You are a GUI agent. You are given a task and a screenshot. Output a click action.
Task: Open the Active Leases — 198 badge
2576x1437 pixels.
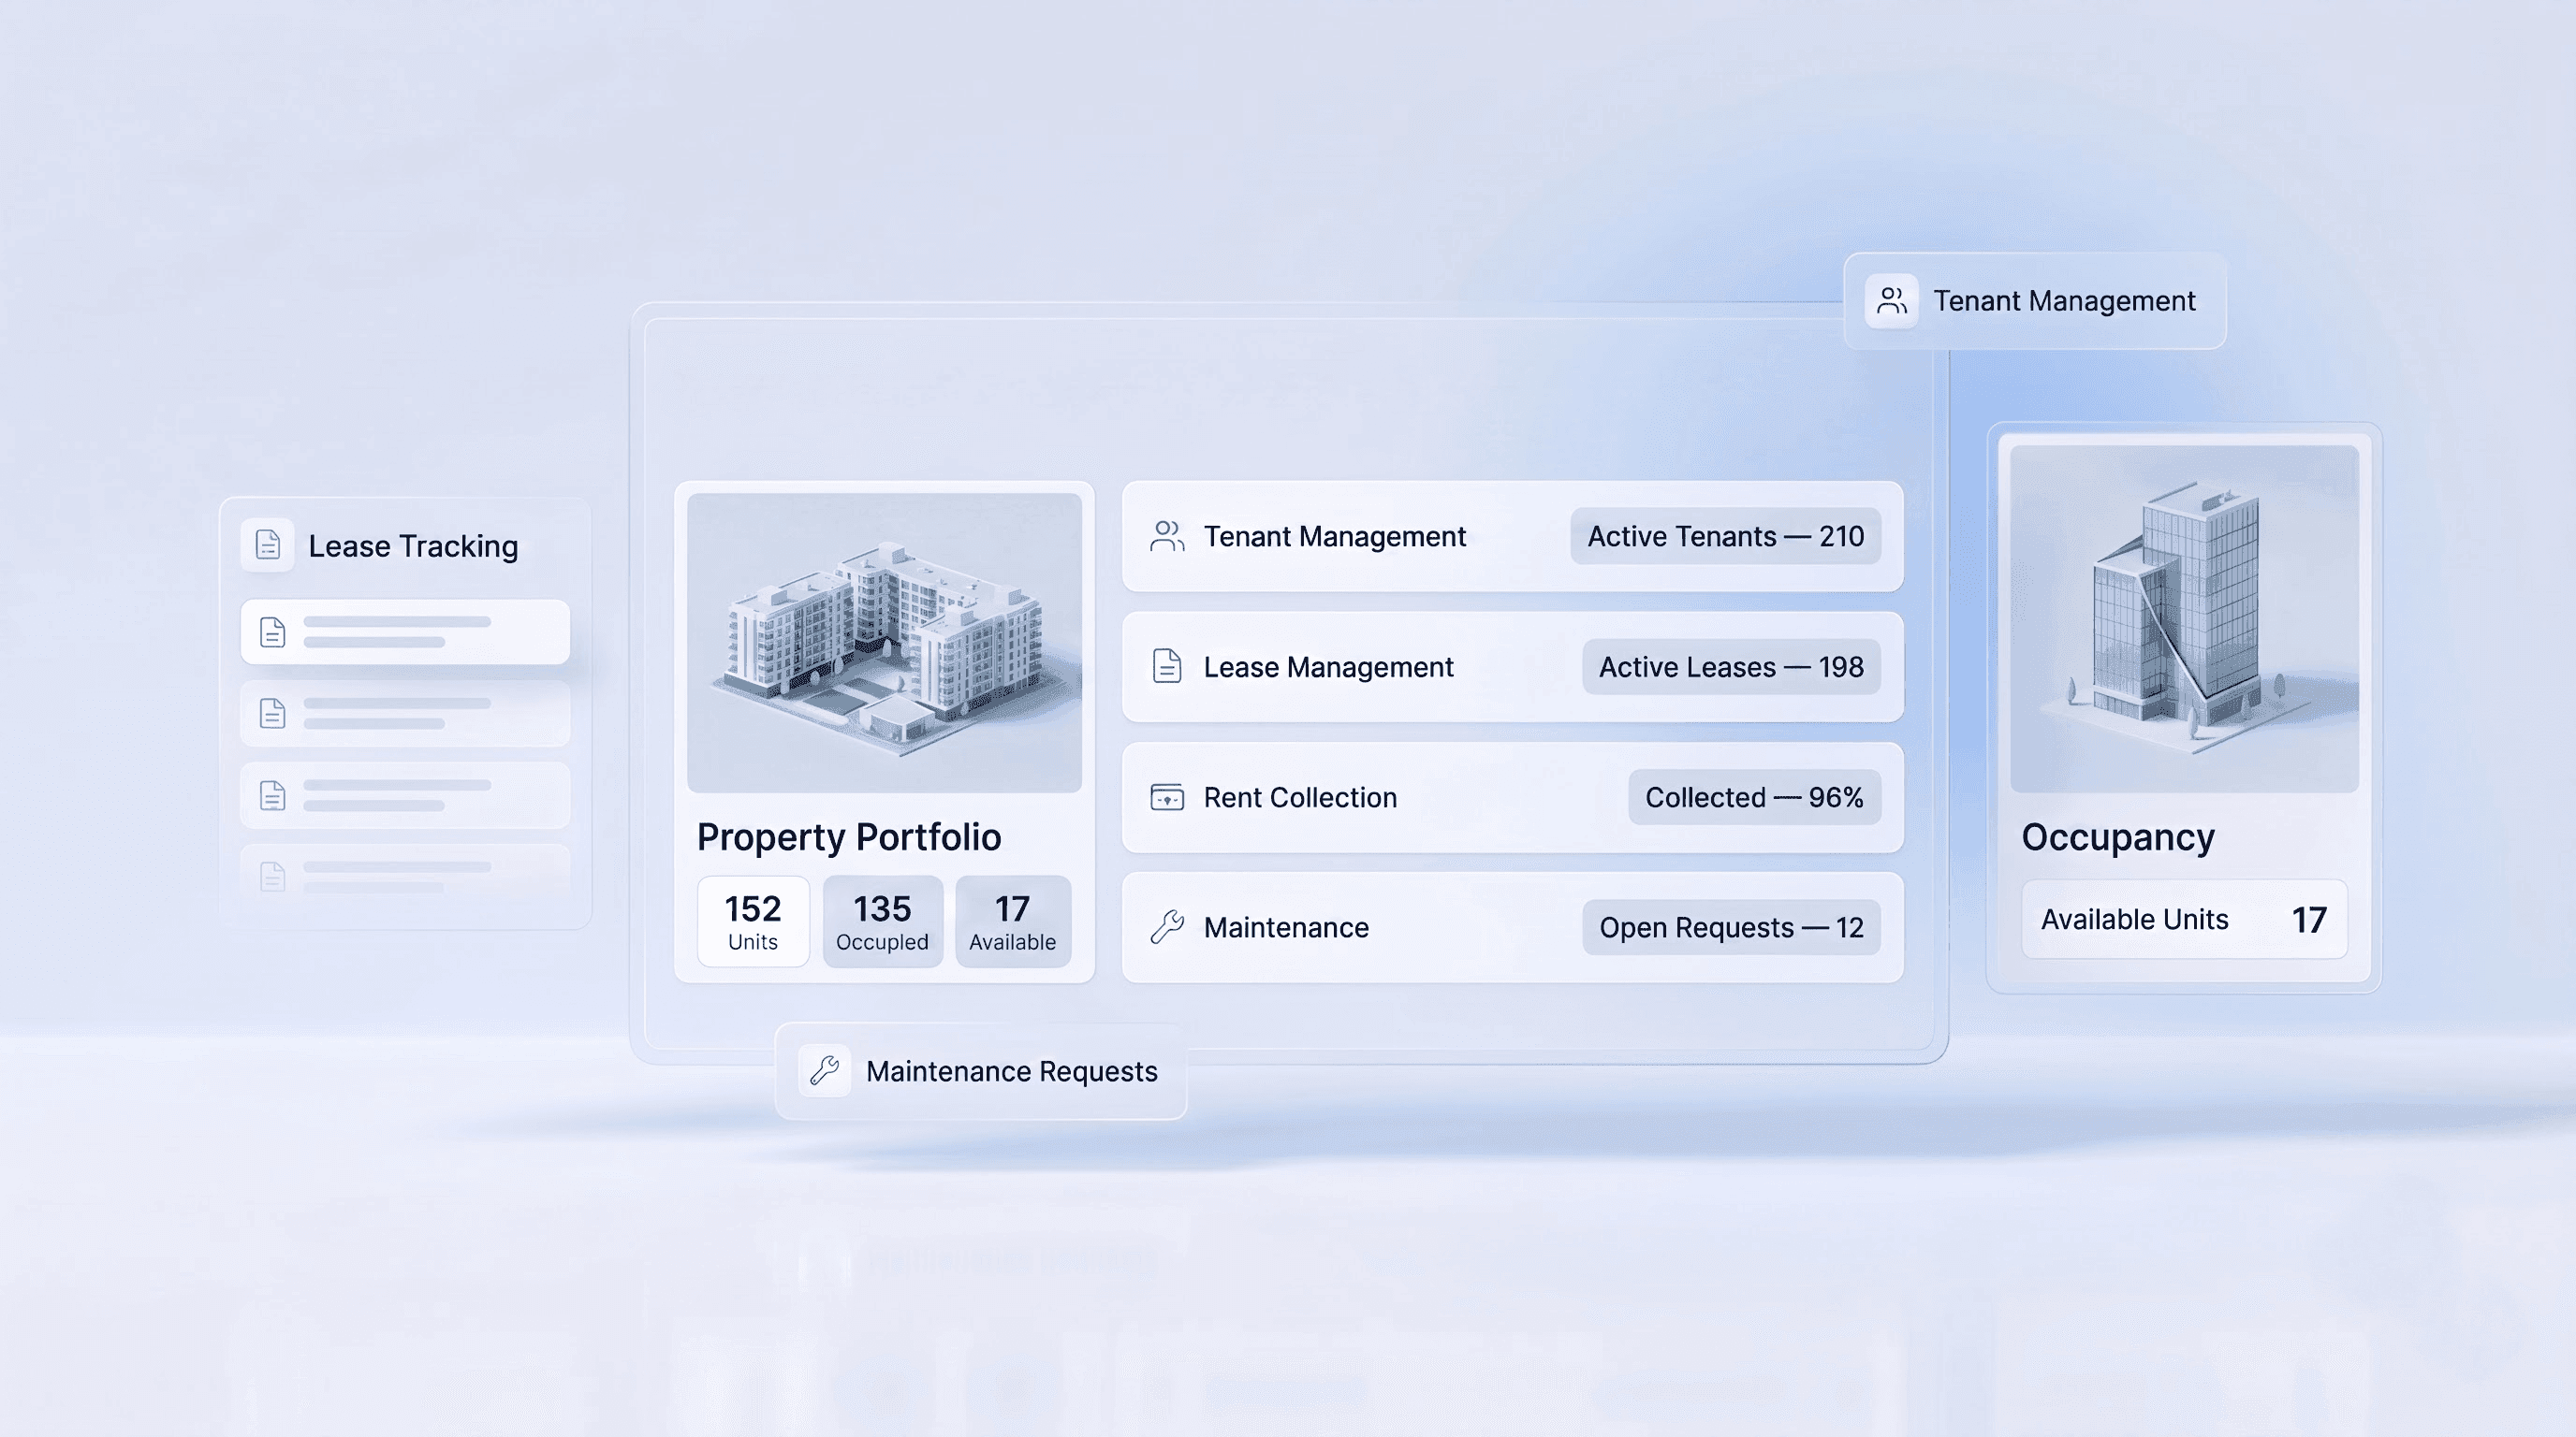[1731, 666]
